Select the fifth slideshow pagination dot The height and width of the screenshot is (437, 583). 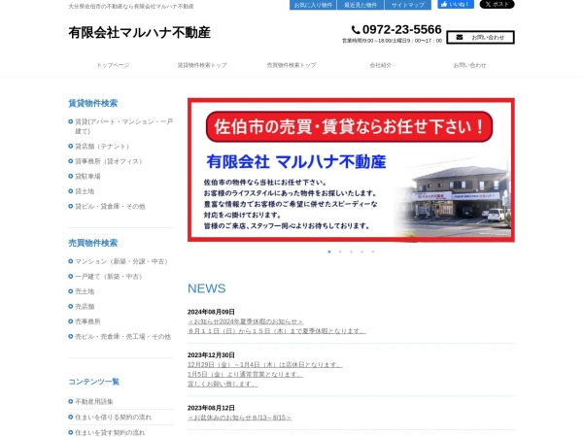click(373, 252)
